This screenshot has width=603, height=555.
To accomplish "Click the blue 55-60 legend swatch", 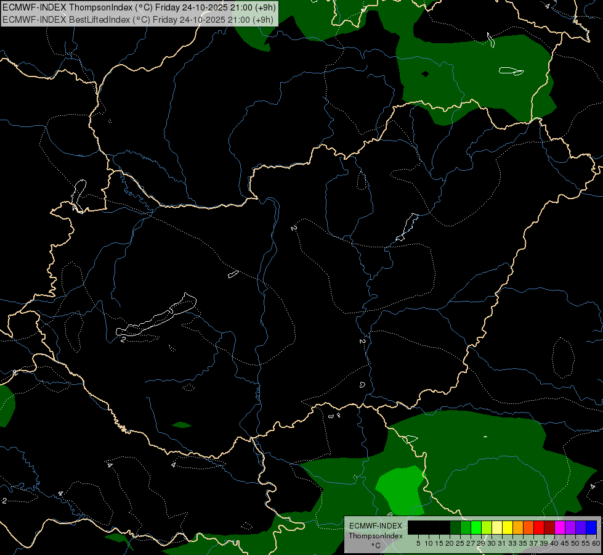I will [x=591, y=527].
